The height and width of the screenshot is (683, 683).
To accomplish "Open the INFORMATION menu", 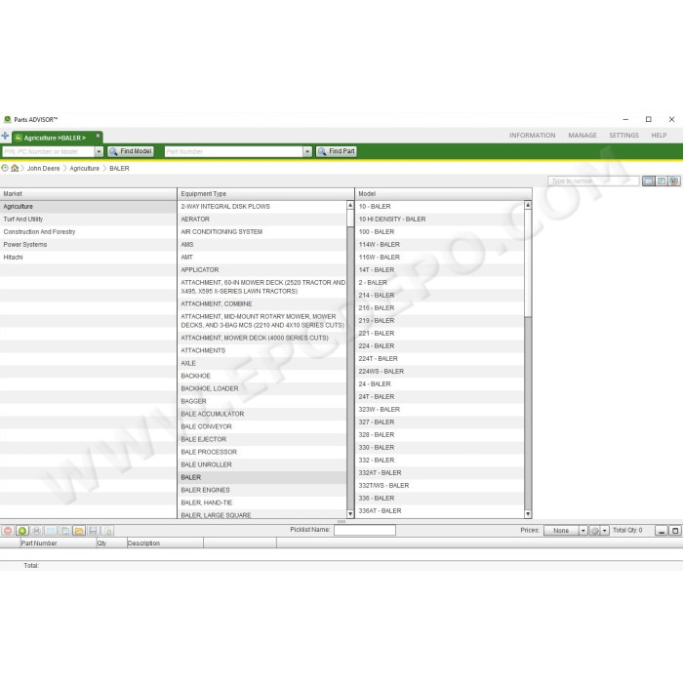I will 533,136.
